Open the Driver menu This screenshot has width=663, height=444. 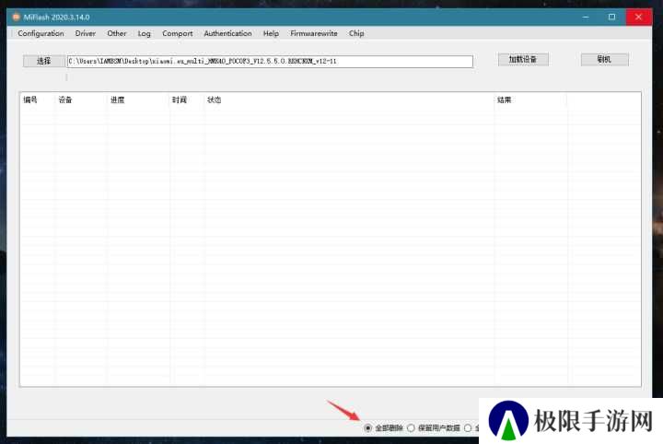coord(86,33)
